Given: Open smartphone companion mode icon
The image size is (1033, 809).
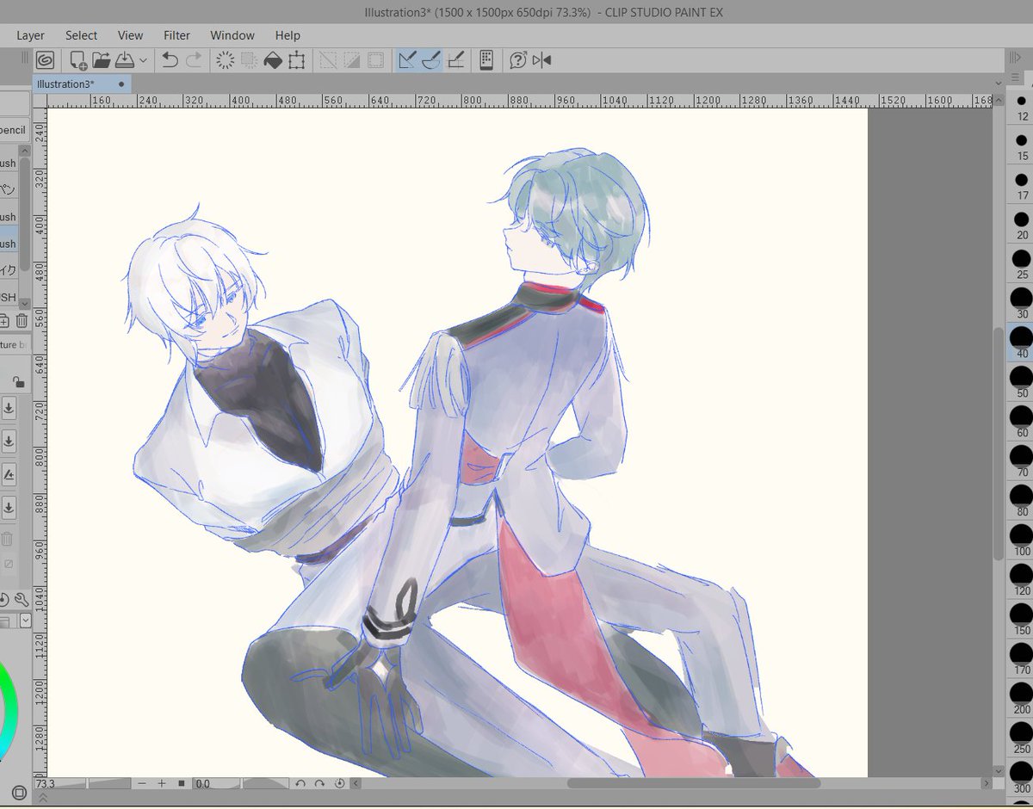Looking at the screenshot, I should (486, 60).
